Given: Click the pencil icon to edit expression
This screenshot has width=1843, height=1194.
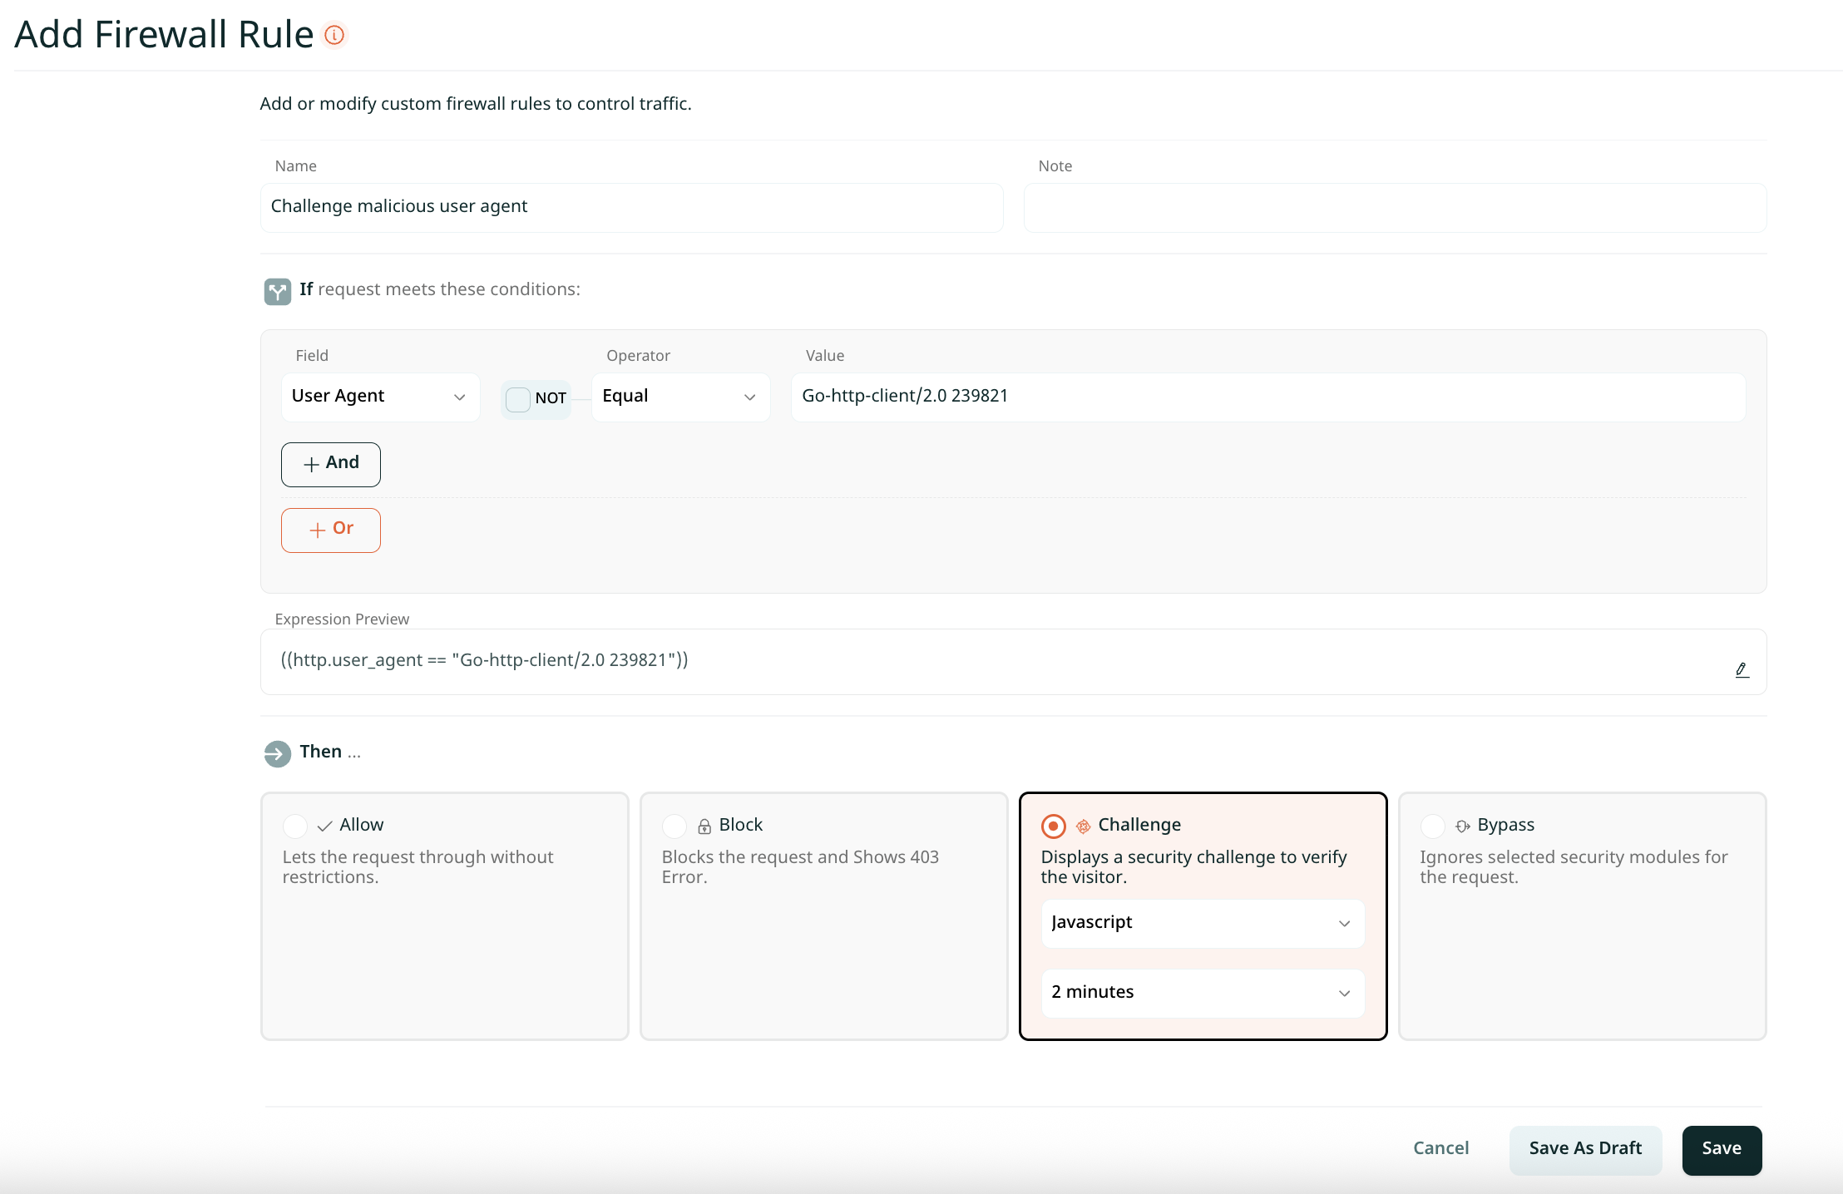Looking at the screenshot, I should (1742, 669).
